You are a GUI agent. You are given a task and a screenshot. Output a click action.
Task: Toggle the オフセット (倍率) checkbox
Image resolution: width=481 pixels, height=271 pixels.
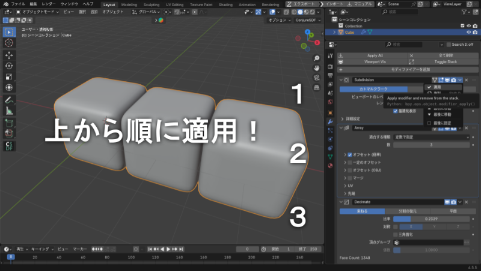click(x=350, y=154)
